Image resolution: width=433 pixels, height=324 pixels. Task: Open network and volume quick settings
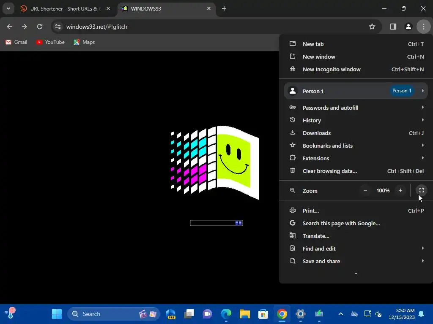[373, 314]
